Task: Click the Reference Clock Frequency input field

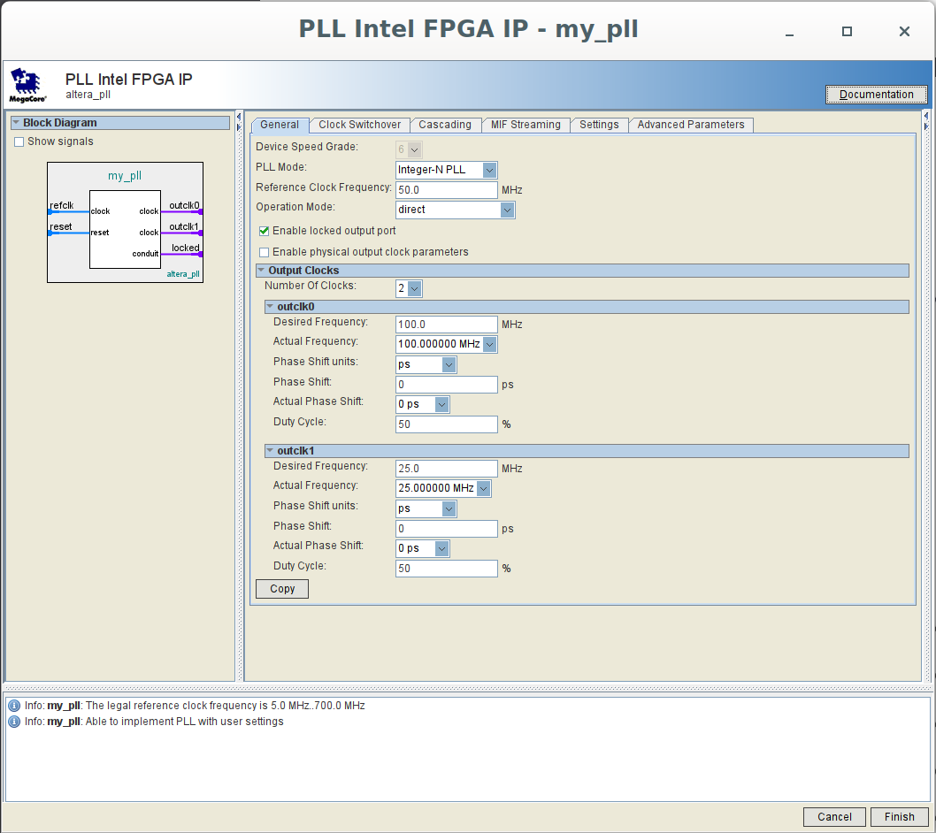Action: [x=446, y=190]
